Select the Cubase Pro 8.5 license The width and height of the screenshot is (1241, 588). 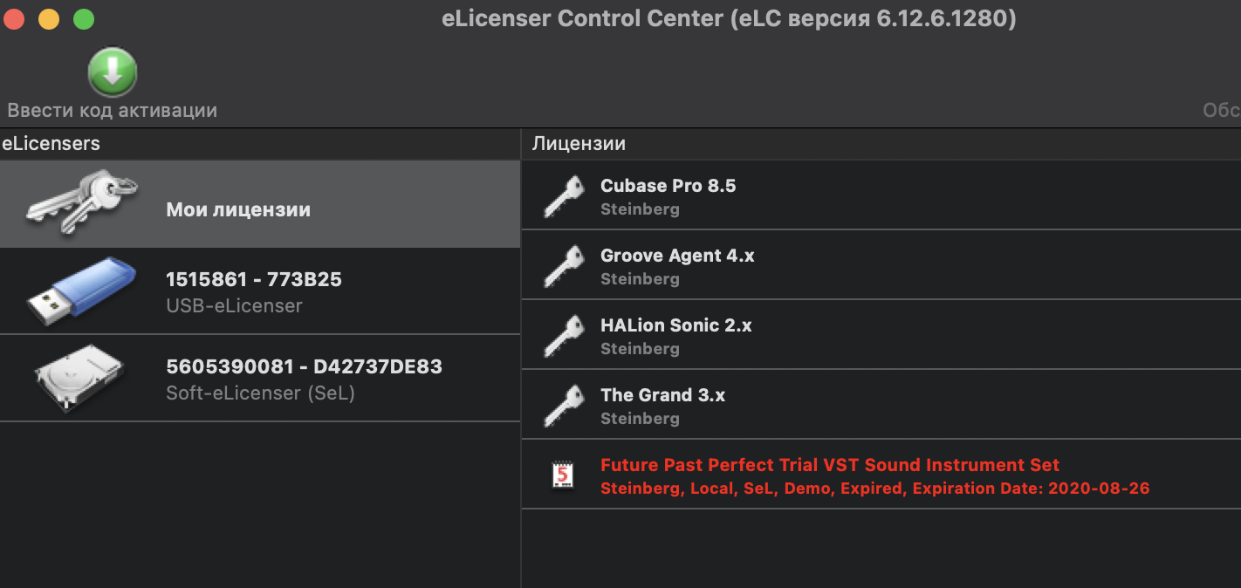(668, 195)
